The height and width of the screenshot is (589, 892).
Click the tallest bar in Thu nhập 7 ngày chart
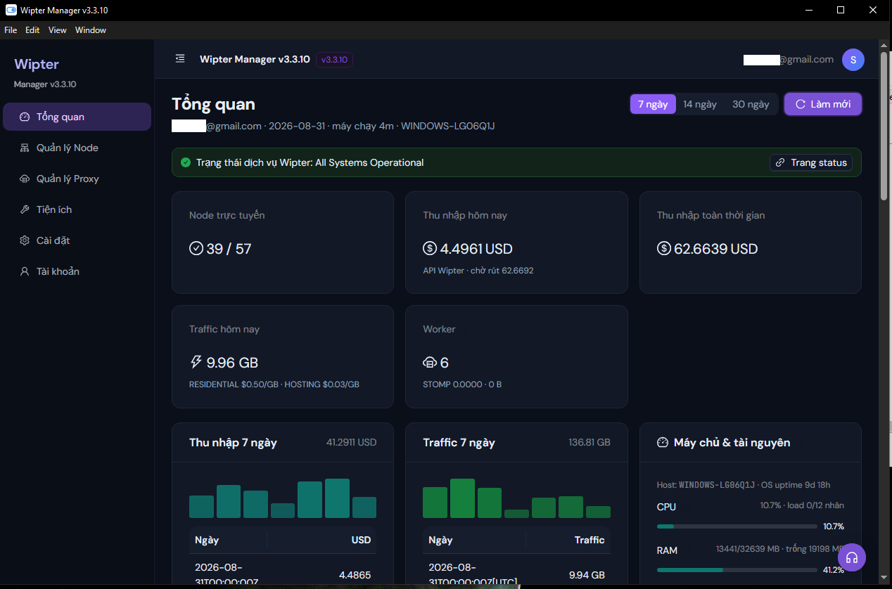pyautogui.click(x=337, y=498)
